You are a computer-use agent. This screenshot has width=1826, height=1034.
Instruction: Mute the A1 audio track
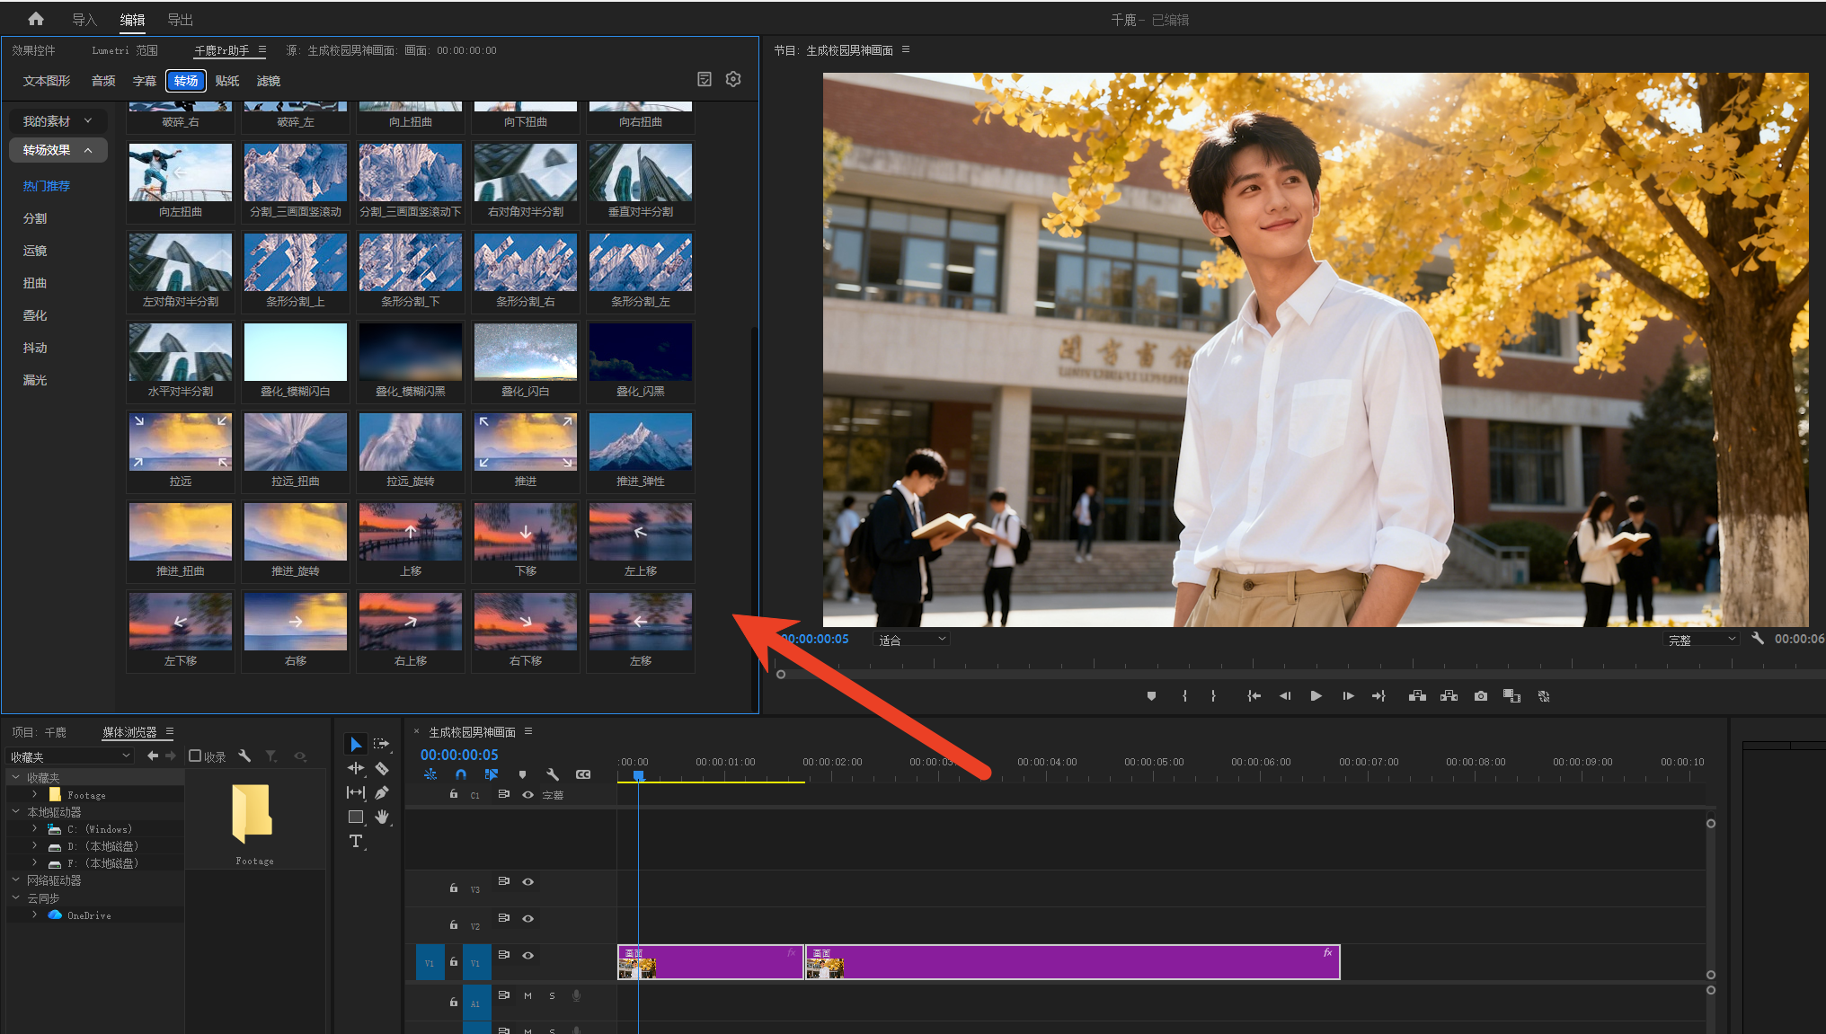[527, 995]
